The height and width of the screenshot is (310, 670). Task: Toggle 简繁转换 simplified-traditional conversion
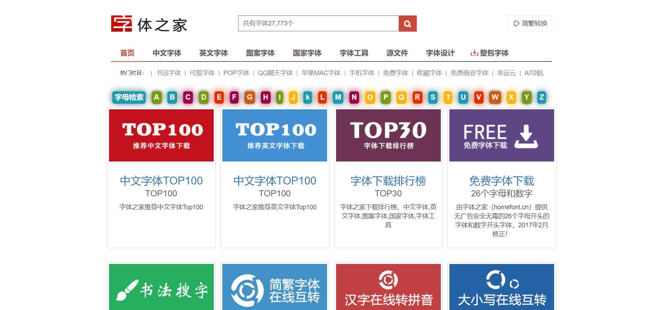(529, 23)
